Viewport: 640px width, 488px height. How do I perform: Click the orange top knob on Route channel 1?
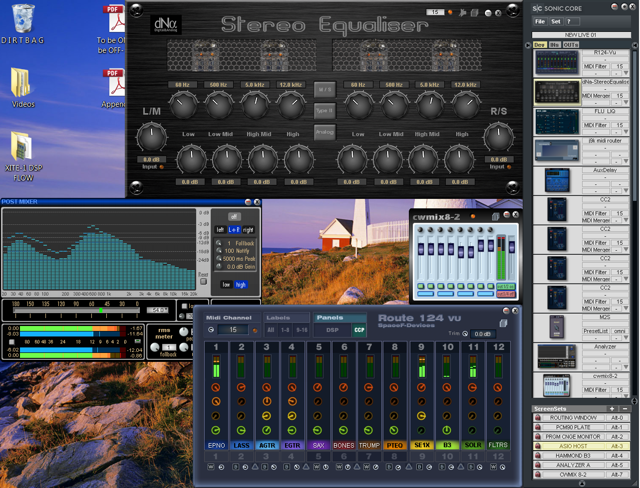pyautogui.click(x=216, y=387)
